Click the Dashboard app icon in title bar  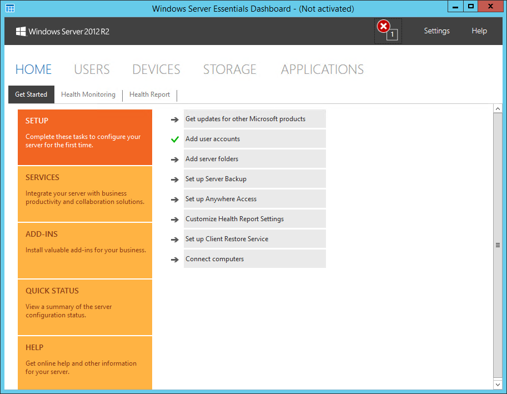tap(10, 8)
